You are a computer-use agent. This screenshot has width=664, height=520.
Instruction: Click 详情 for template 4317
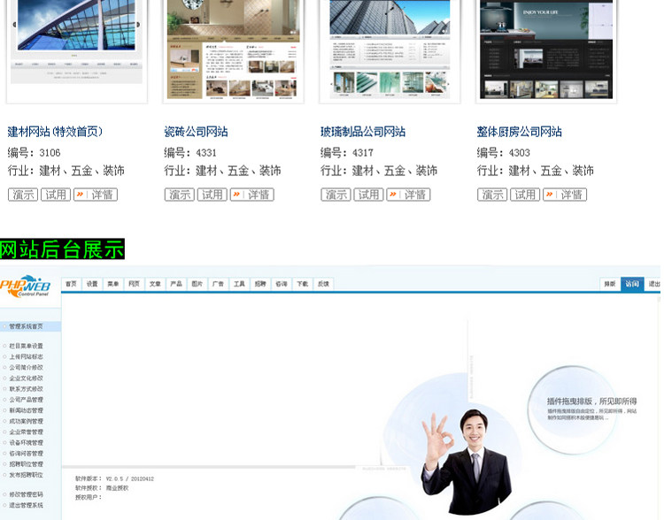click(409, 195)
